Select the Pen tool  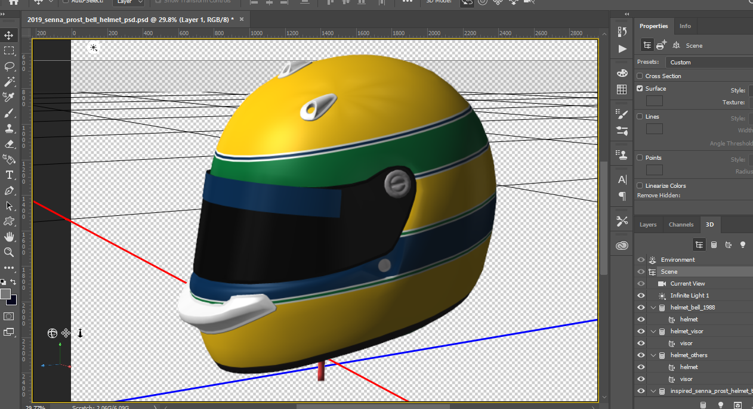(9, 190)
